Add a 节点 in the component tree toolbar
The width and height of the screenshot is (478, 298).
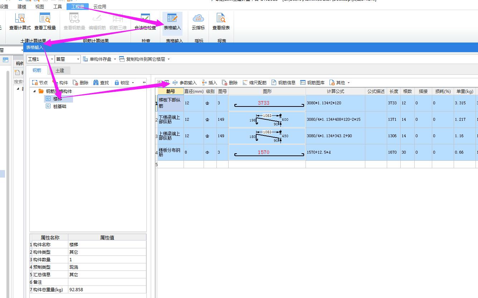(x=40, y=83)
